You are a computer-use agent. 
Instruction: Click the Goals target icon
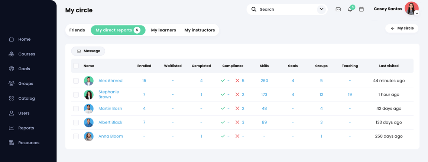[x=12, y=69]
